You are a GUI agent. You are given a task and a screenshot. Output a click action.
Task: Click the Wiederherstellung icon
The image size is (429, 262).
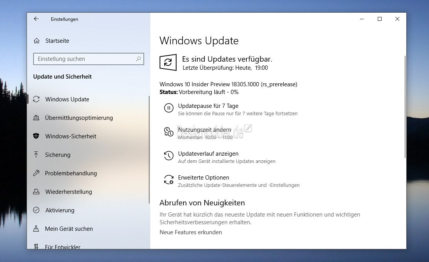pyautogui.click(x=36, y=191)
